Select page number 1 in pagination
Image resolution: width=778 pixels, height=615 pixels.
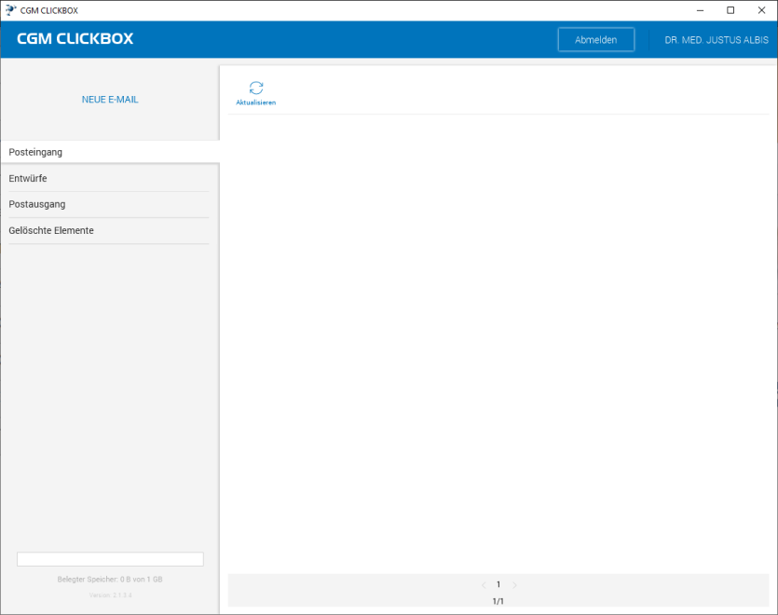tap(498, 585)
